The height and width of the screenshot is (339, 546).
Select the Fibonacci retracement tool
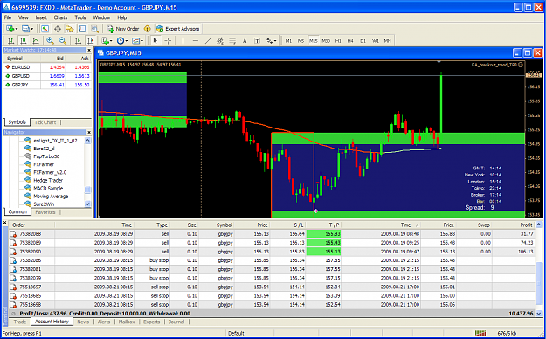coord(232,41)
